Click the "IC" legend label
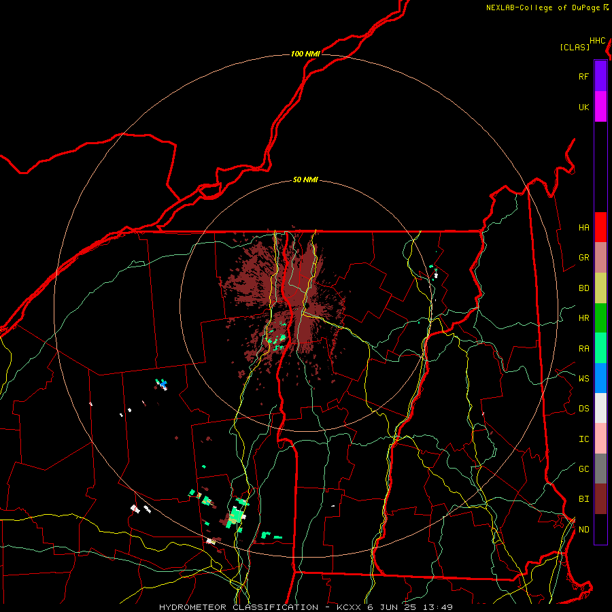612x612 pixels. click(x=583, y=439)
